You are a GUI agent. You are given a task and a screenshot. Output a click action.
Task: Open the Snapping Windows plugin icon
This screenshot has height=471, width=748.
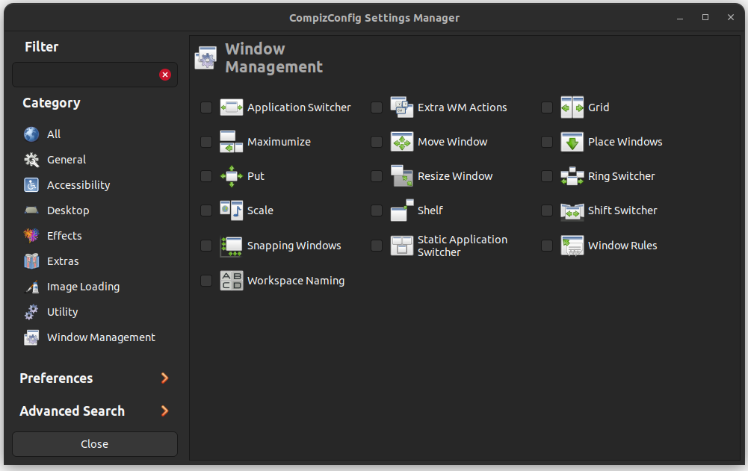[x=232, y=246]
